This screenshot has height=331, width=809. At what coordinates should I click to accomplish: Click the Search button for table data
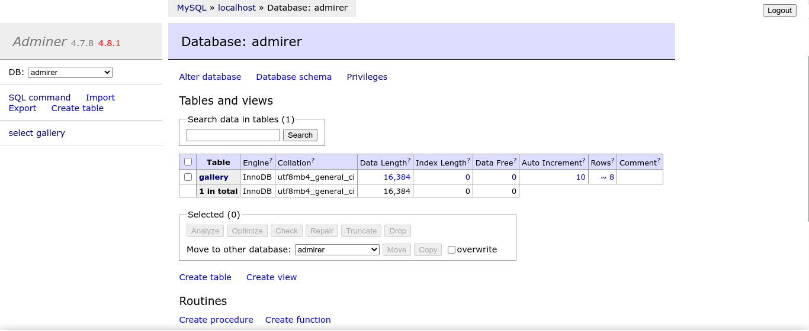[300, 135]
